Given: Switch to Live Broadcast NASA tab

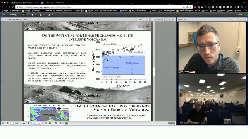Looking at the screenshot, I should point(54,3).
